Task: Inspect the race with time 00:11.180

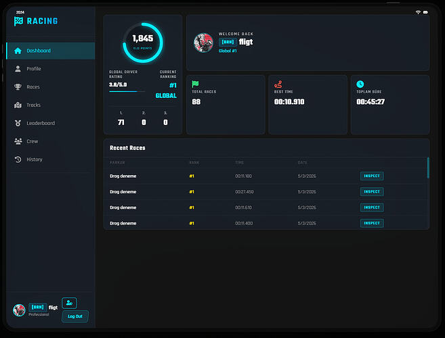Action: [372, 176]
